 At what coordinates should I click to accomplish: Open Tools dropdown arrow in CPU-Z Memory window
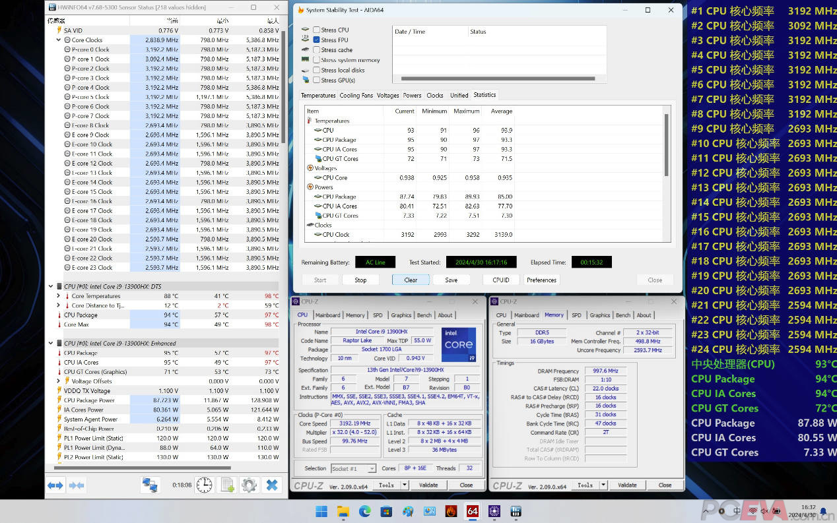click(x=603, y=485)
